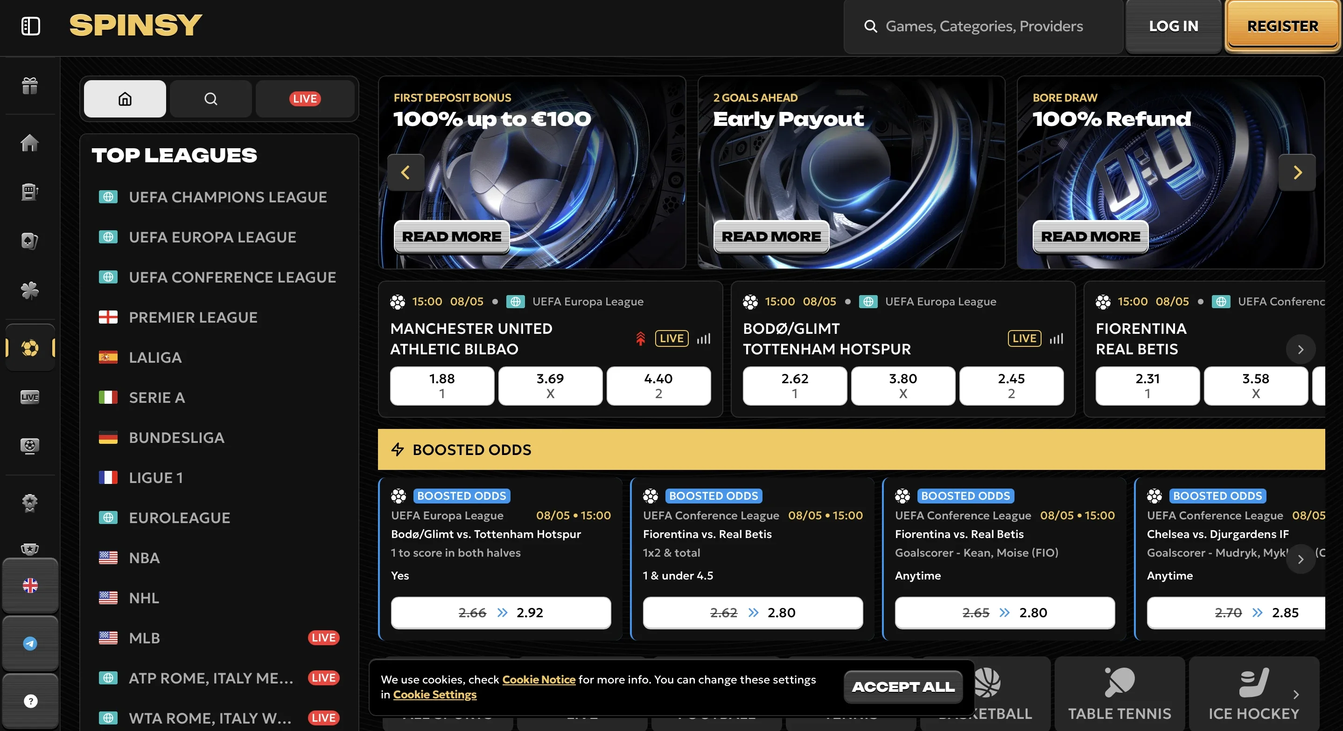1343x731 pixels.
Task: Switch to the LIVE tab above Top Leagues
Action: tap(305, 98)
